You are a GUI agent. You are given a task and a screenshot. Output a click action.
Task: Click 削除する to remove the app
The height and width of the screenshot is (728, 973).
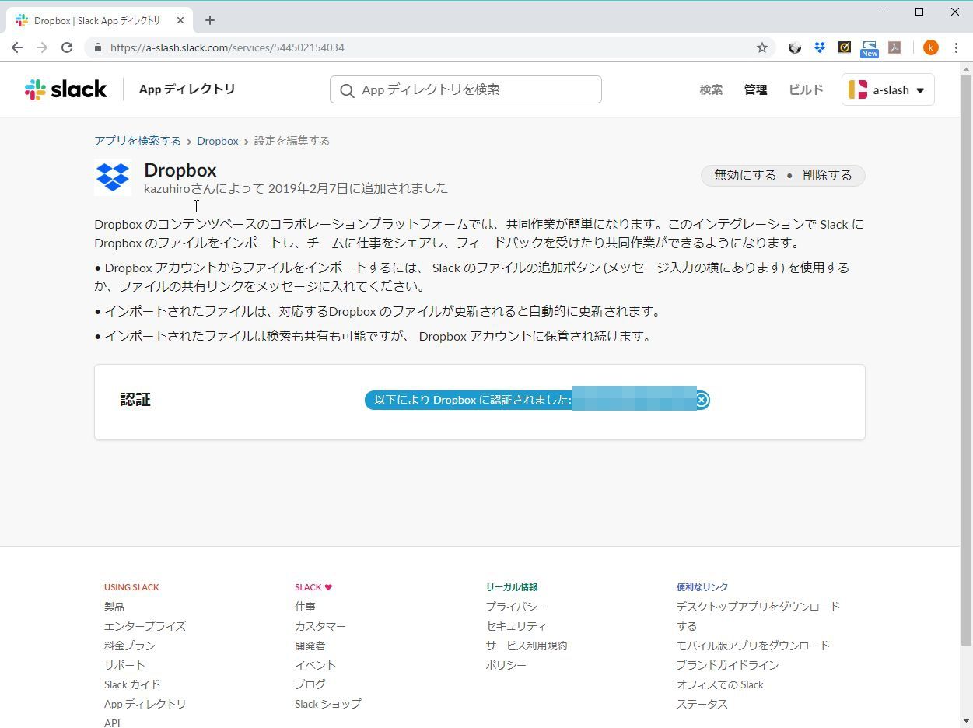click(828, 175)
